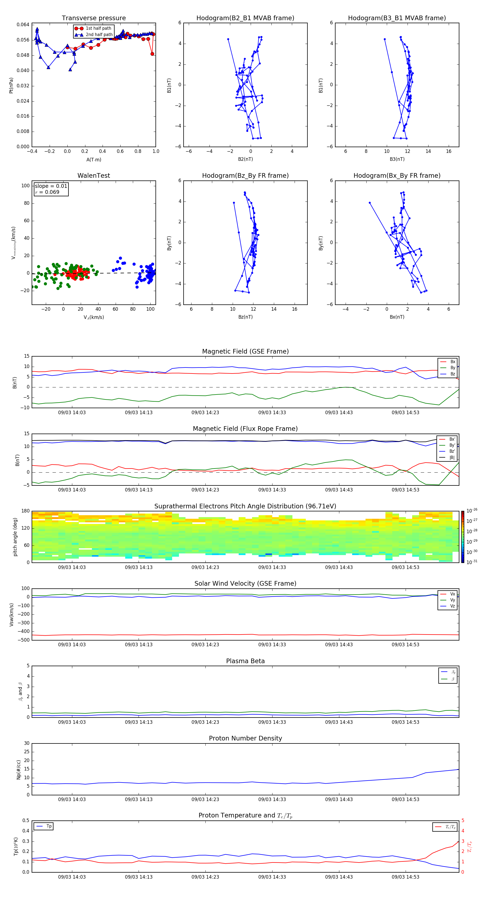The width and height of the screenshot is (491, 901).
Task: Click the "Proton Temperature and Te/Tp" title
Action: 245,816
